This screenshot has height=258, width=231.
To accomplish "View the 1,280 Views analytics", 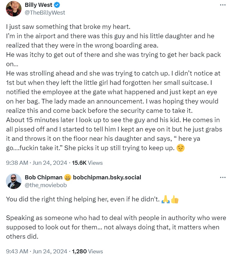I will [87, 251].
